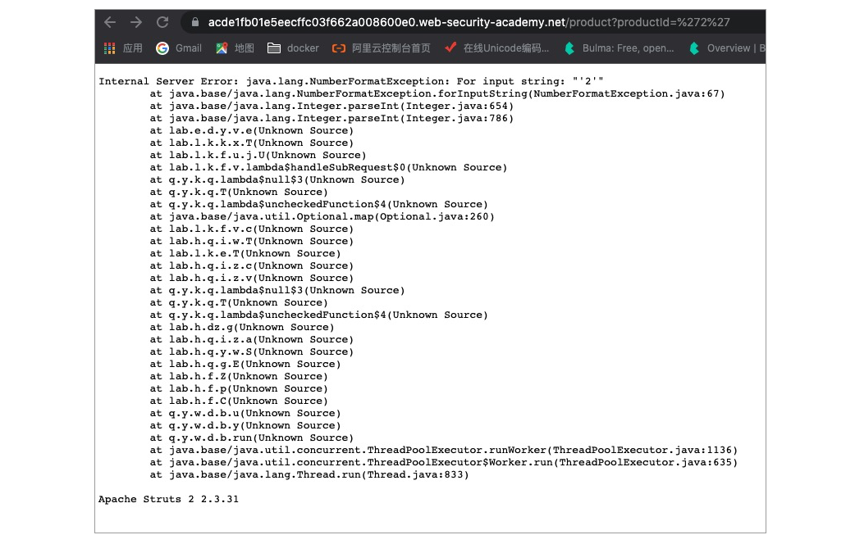Click the padlock site security icon
Image resolution: width=855 pixels, height=544 pixels.
click(x=194, y=22)
